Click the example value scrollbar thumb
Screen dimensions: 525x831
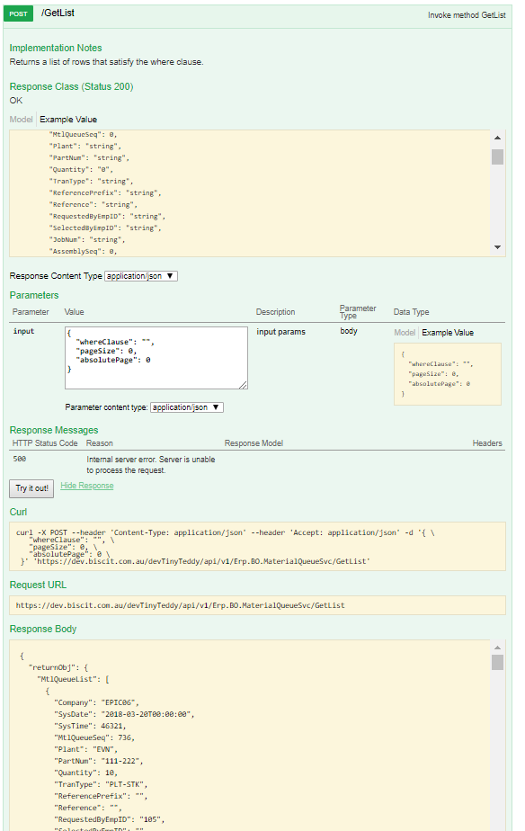497,156
